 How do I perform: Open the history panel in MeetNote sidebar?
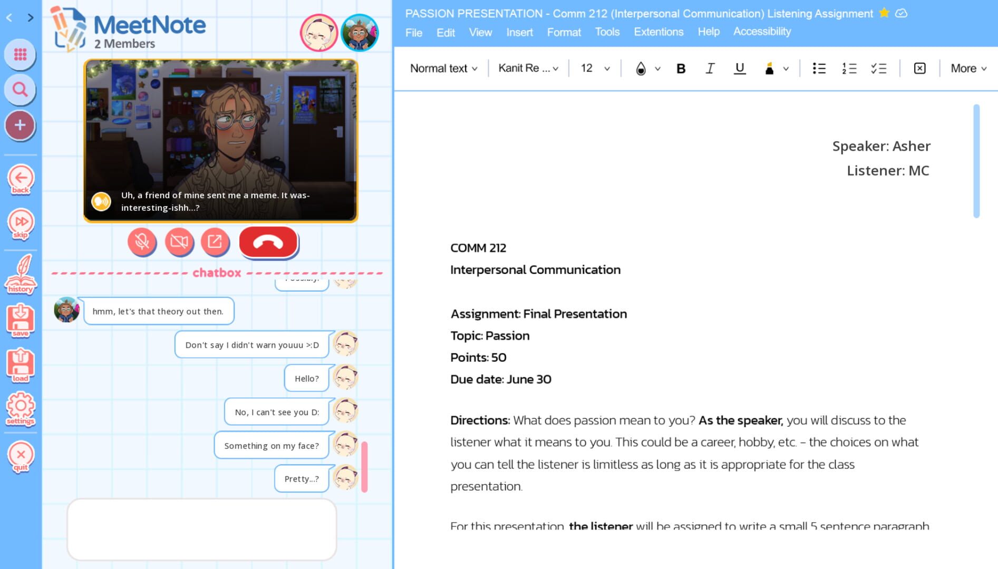point(20,274)
